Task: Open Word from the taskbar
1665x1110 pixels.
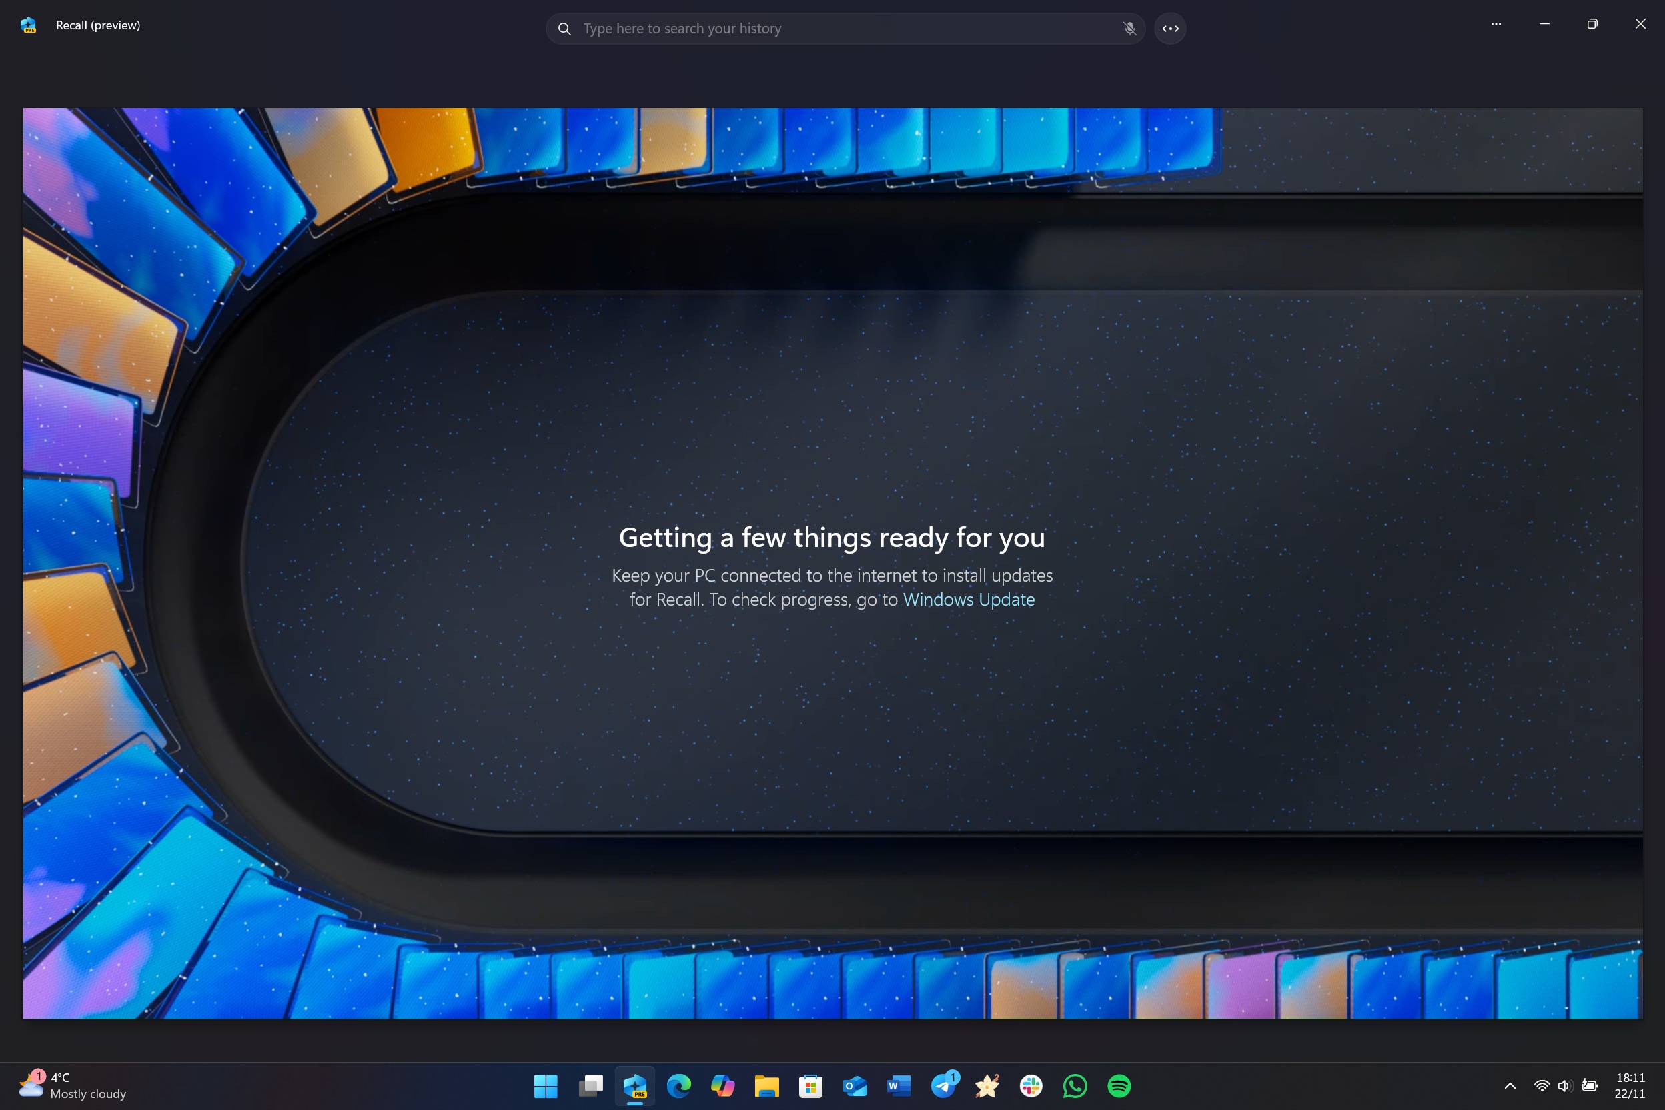Action: point(899,1086)
